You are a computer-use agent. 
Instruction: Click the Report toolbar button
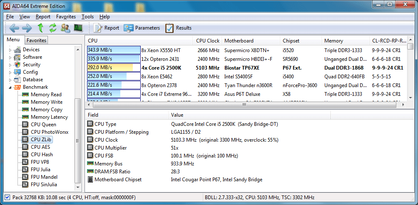[106, 28]
